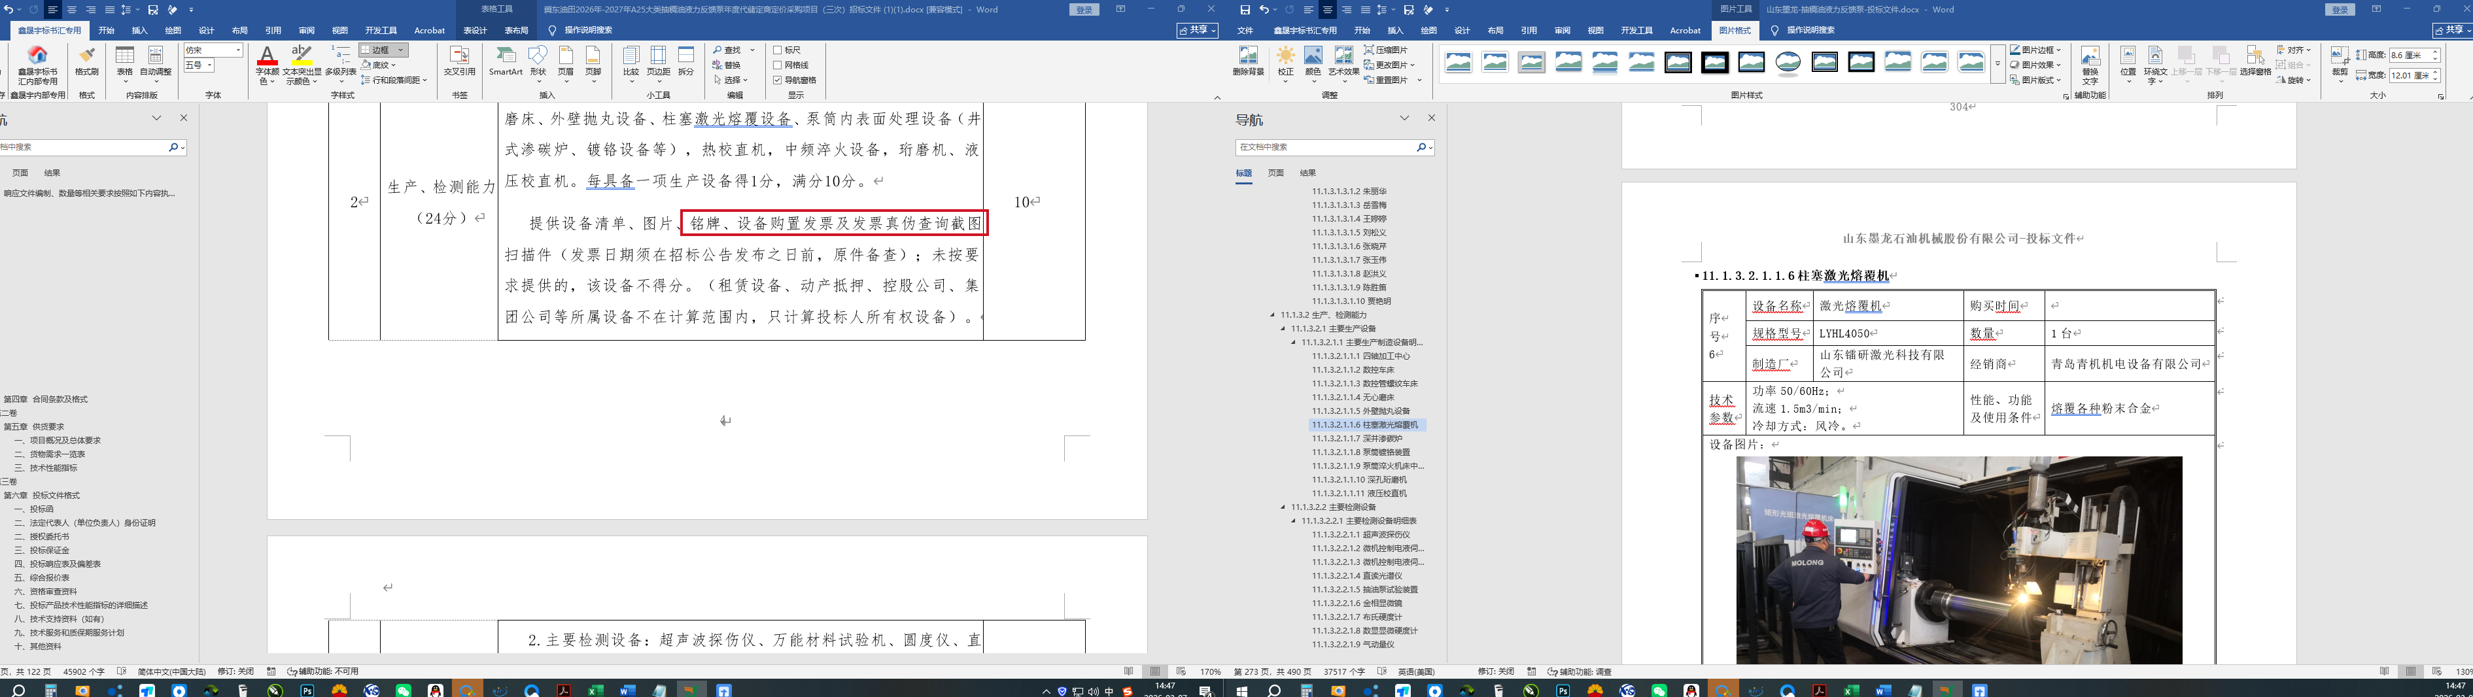The image size is (2473, 697).
Task: Click 交叉引用 cross-reference icon
Action: click(x=460, y=61)
